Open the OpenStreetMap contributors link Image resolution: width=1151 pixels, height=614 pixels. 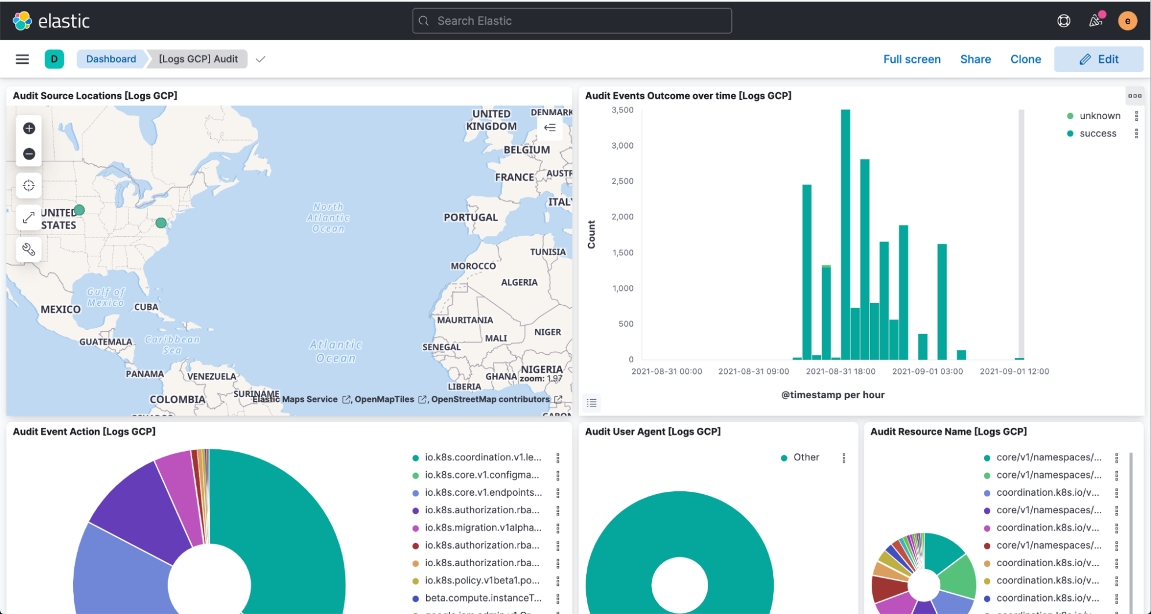point(491,399)
